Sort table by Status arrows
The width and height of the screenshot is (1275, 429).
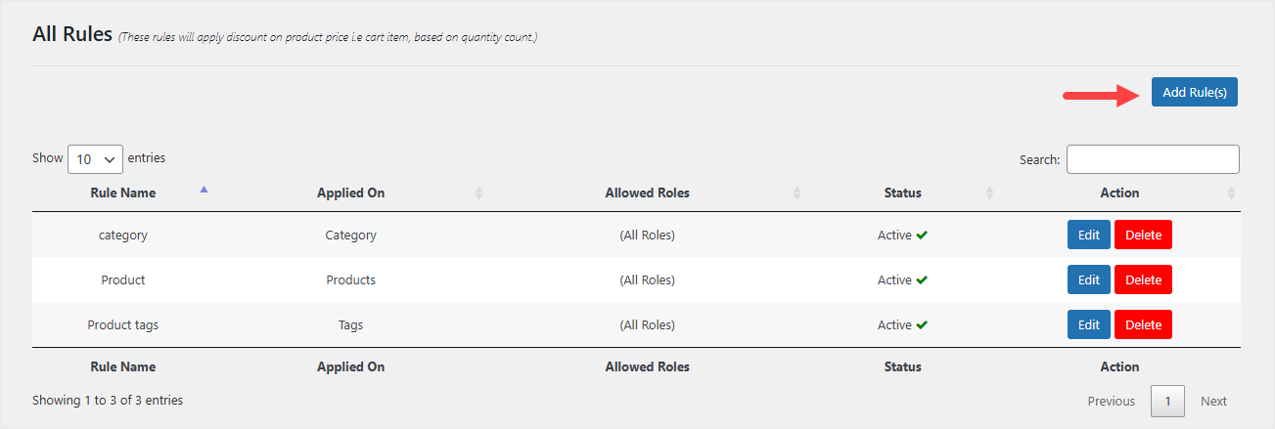(990, 193)
